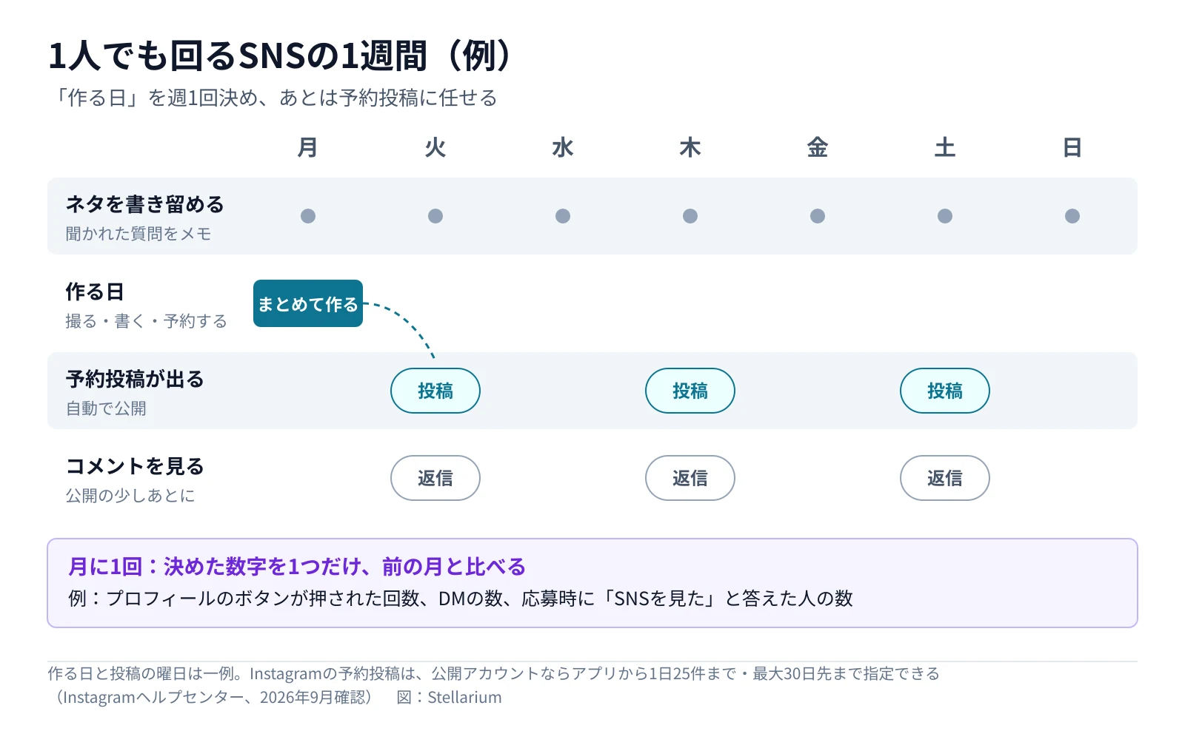Click the ネタ dot in the 月 column
The image size is (1185, 731).
(x=308, y=216)
